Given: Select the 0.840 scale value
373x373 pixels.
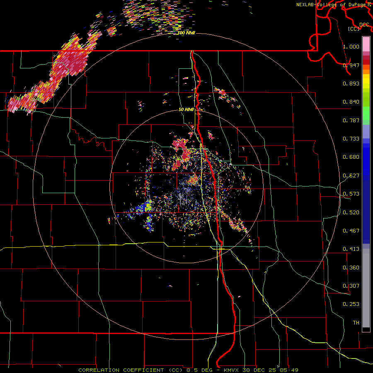Looking at the screenshot, I should (351, 102).
